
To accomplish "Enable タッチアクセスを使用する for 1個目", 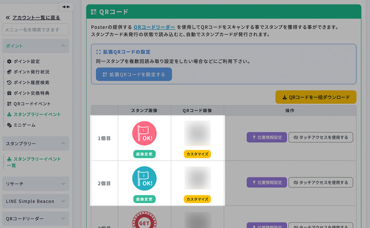I will coord(321,137).
